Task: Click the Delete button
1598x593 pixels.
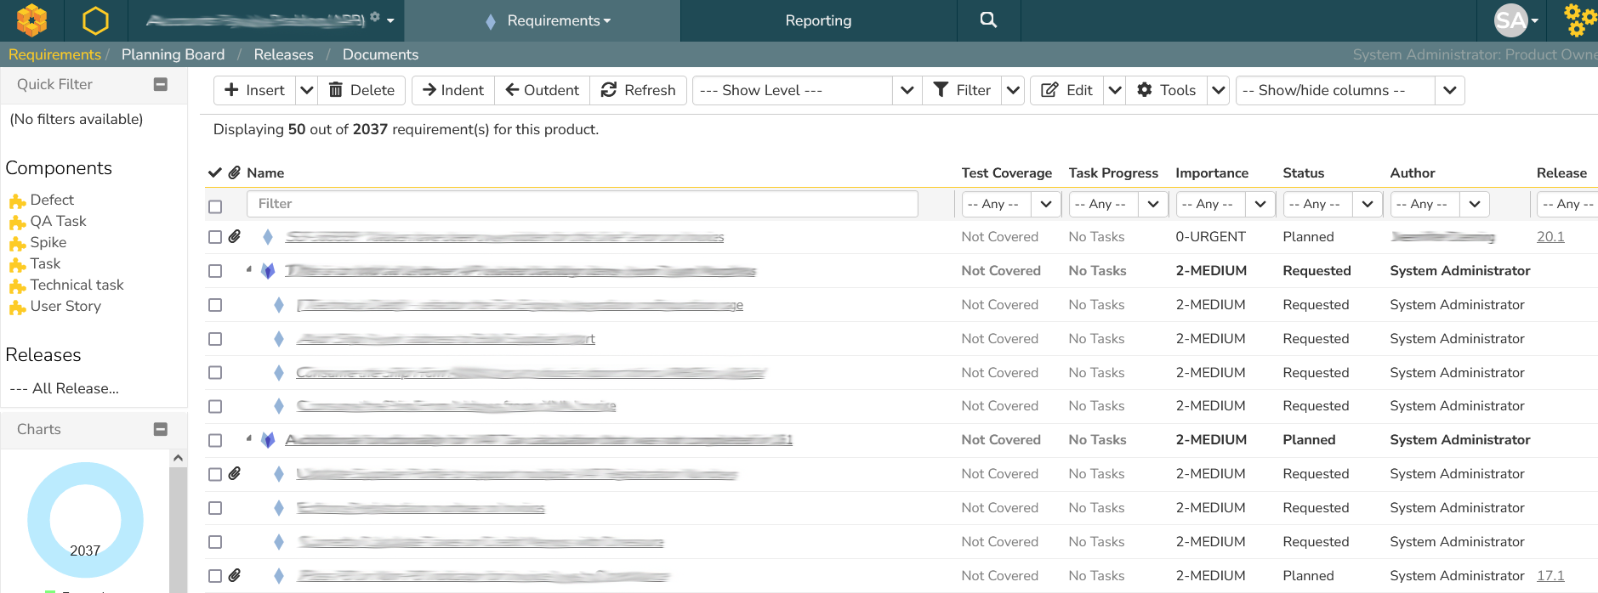Action: 362,90
